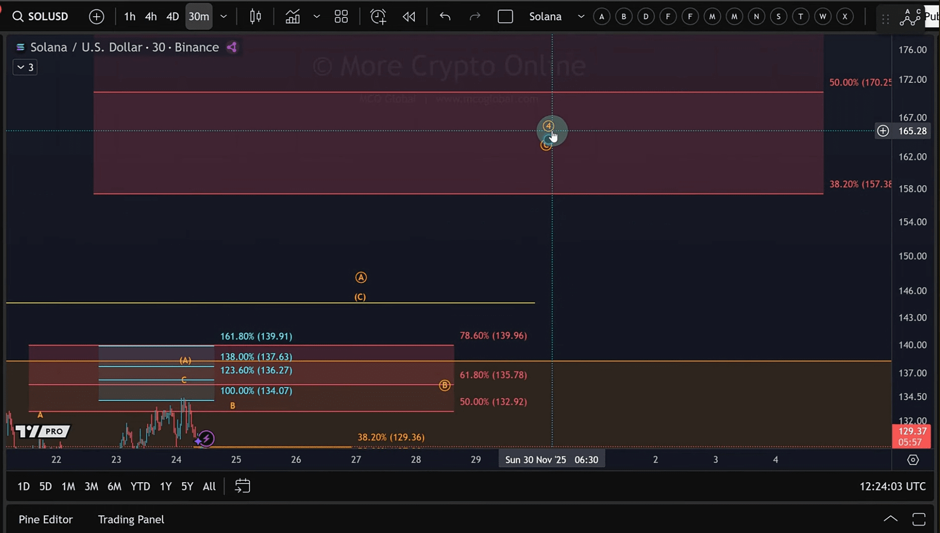Open the Indicators chart icon
Screen dimensions: 940x533
[x=292, y=16]
